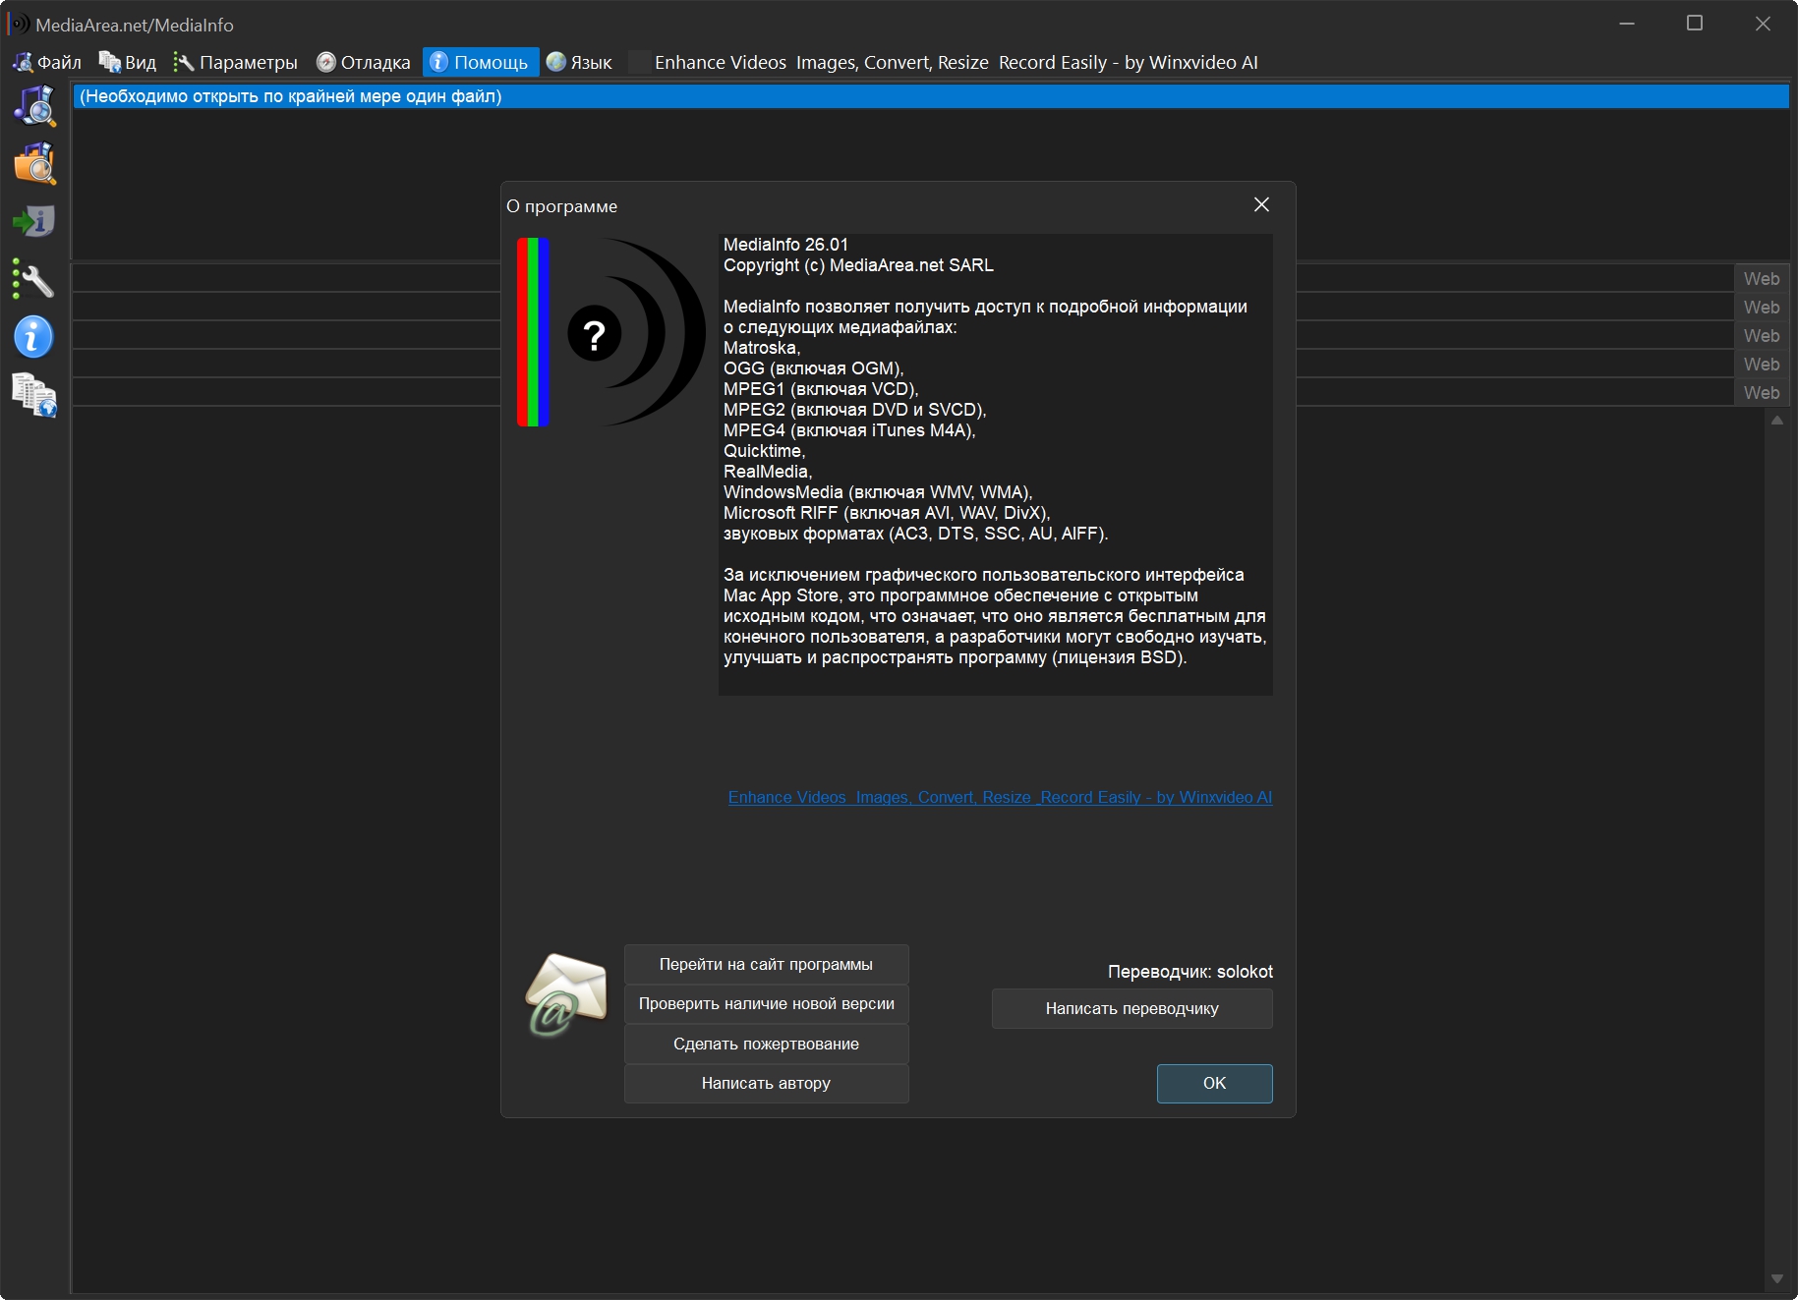Click the blue info icon in sidebar

click(34, 337)
